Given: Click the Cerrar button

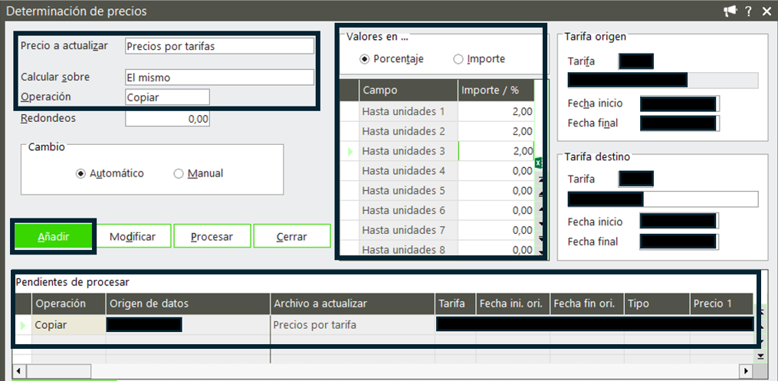Looking at the screenshot, I should pos(292,237).
